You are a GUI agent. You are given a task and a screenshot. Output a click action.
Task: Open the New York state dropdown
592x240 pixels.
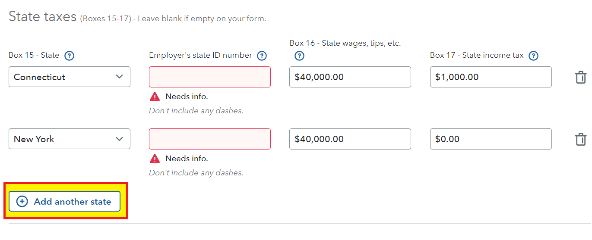(x=70, y=139)
